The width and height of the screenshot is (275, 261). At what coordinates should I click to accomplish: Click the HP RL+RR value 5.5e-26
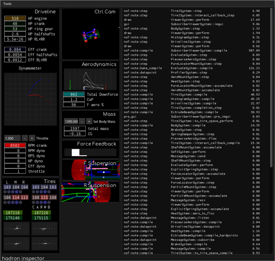15,39
